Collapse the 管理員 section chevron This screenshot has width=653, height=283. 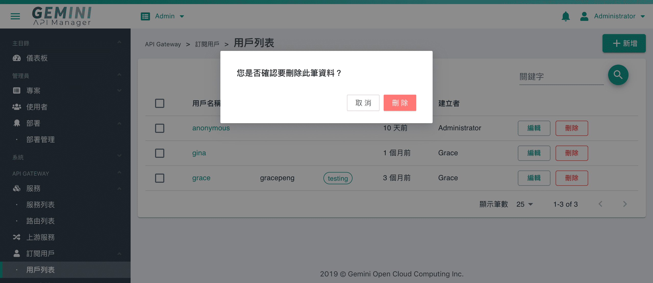tap(119, 75)
